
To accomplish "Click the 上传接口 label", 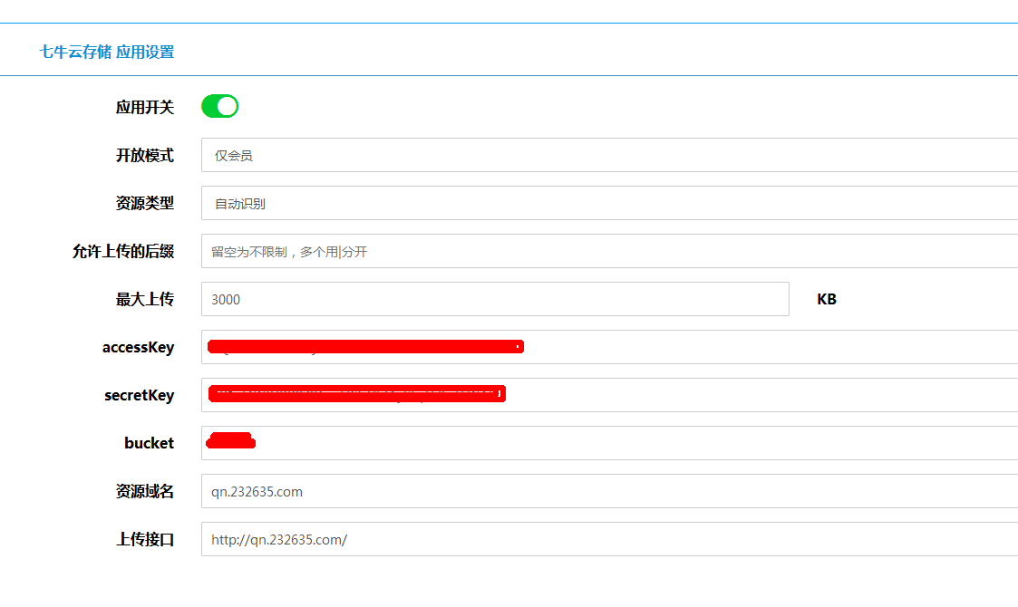I will coord(145,539).
